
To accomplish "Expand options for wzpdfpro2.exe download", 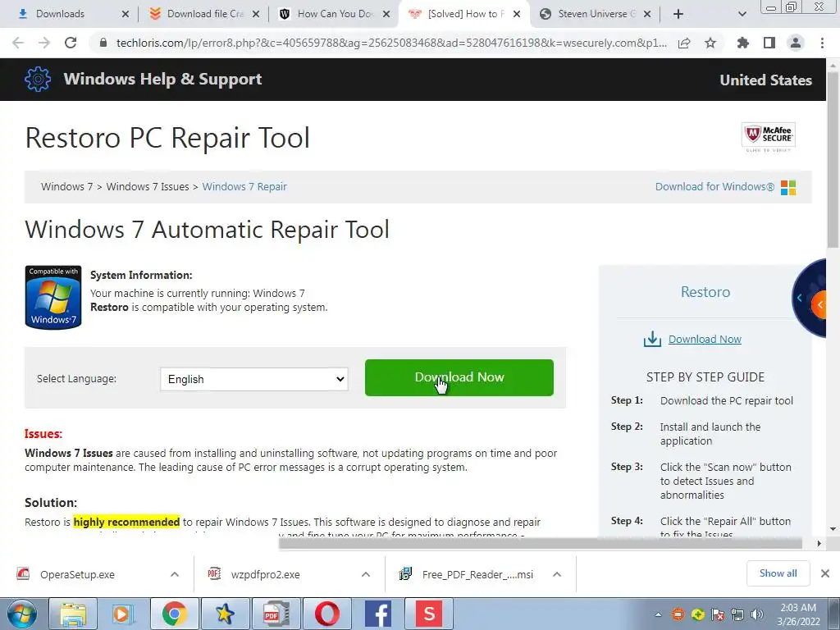I will pyautogui.click(x=366, y=574).
